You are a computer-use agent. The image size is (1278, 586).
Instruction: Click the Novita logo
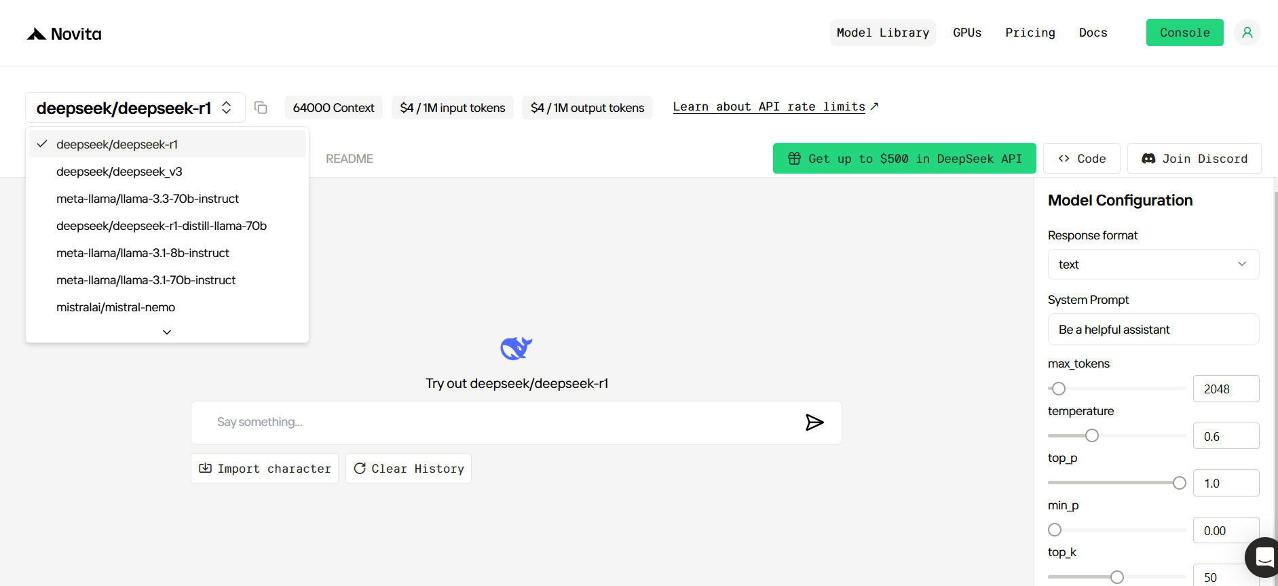pos(64,34)
